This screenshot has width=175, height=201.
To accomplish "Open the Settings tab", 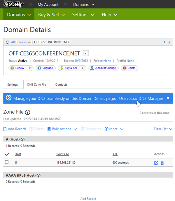I will point(13,84).
